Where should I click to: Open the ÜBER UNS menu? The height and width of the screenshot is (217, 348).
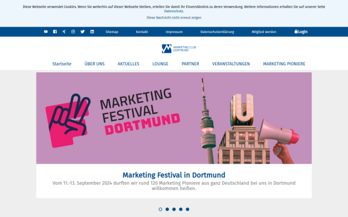pyautogui.click(x=95, y=64)
